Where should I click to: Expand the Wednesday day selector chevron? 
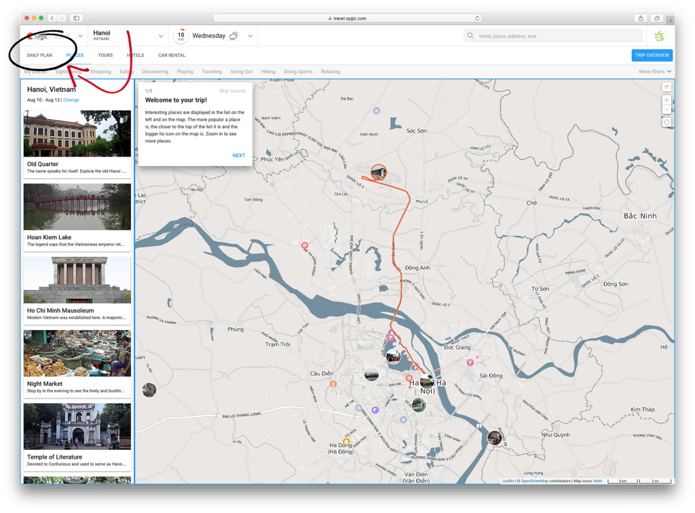(x=250, y=36)
